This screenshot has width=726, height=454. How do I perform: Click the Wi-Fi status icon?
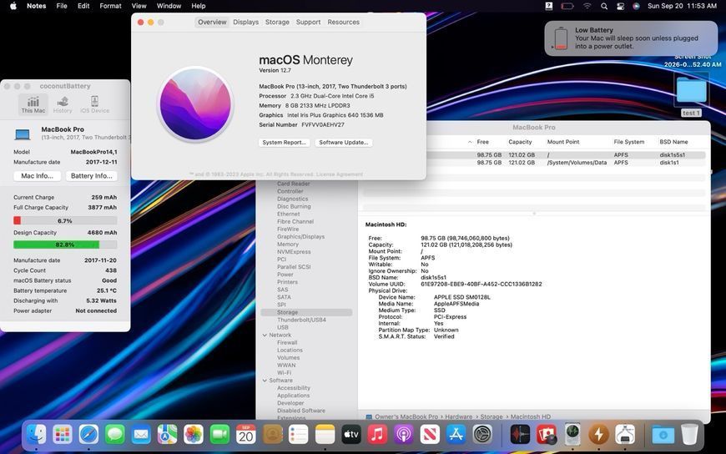click(587, 6)
